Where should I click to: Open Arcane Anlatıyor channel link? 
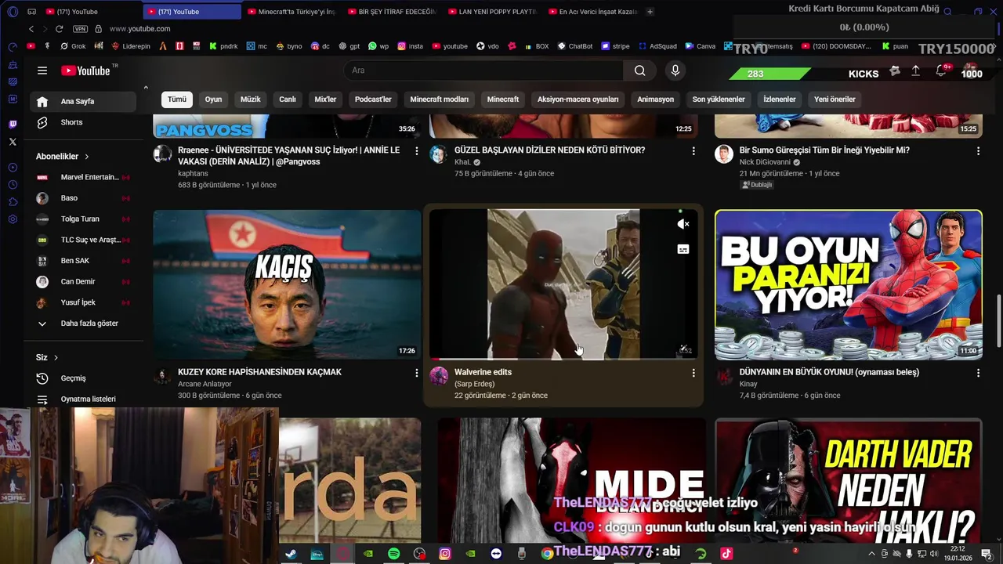click(205, 385)
